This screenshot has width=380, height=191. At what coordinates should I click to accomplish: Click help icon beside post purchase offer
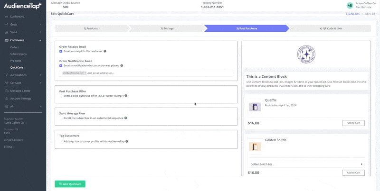(126, 96)
